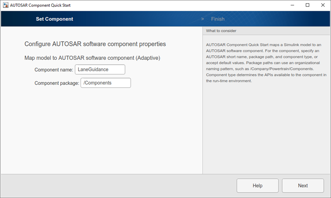Click the Configure AUTOSAR software component heading
Viewport: 331px width, 198px height.
(95, 44)
